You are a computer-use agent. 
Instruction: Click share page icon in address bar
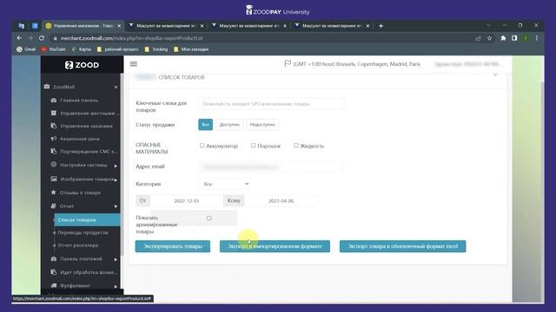click(478, 38)
